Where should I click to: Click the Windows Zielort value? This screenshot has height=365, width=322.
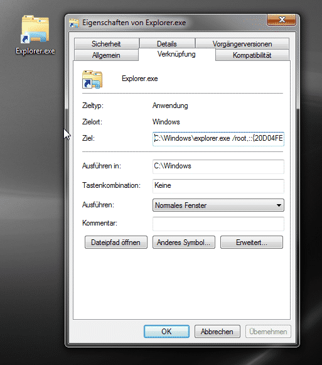[x=166, y=122]
